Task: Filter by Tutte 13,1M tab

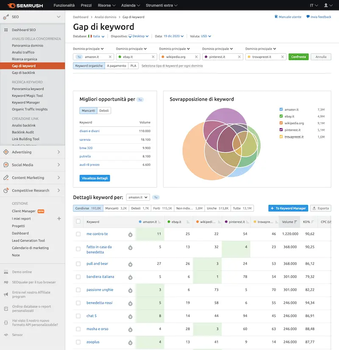Action: click(x=242, y=208)
